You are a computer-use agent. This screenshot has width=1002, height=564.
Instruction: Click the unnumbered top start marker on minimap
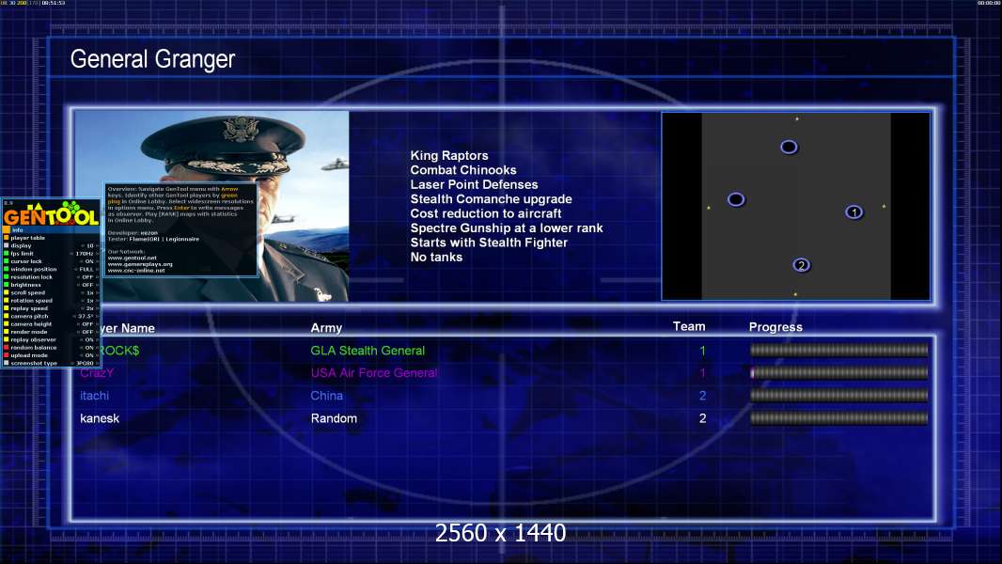point(790,147)
